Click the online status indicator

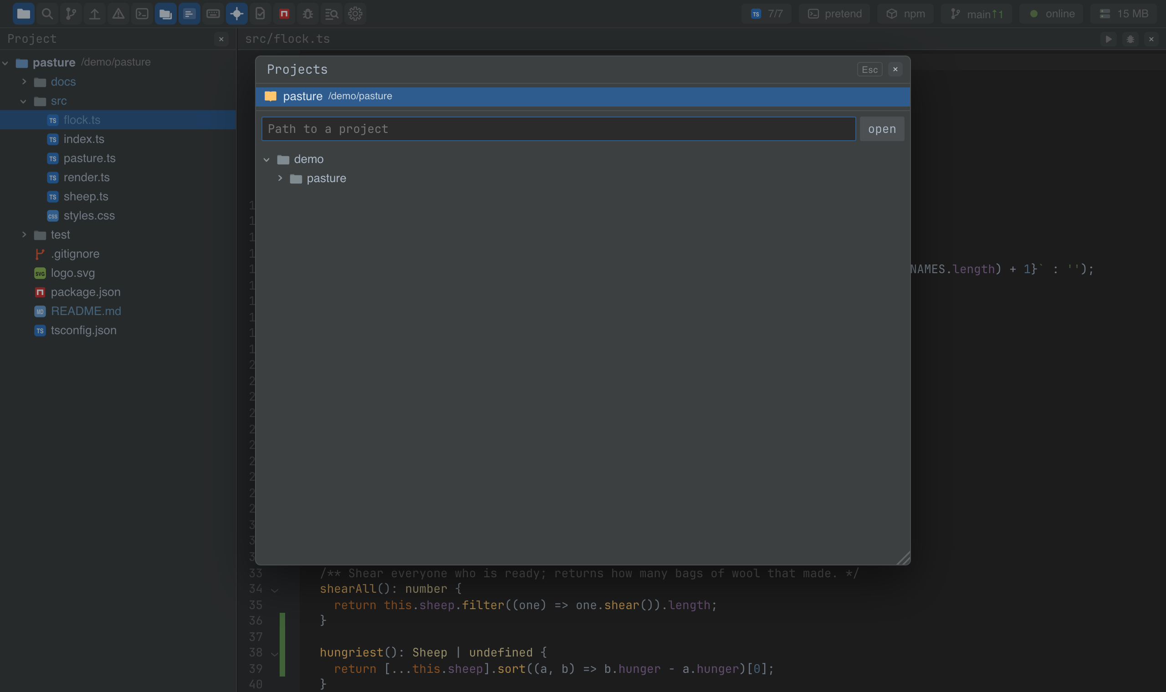click(x=1051, y=14)
